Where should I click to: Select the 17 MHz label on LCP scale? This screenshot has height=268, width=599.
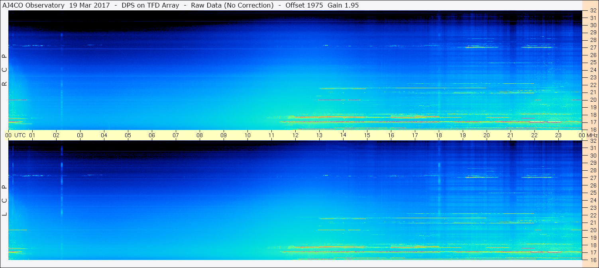(x=593, y=252)
